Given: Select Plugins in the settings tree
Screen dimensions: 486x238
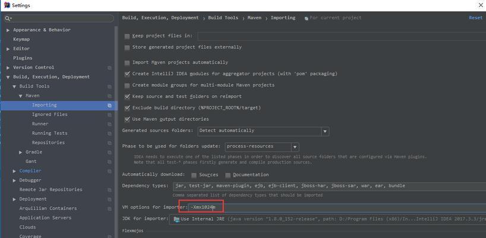Looking at the screenshot, I should (x=23, y=58).
